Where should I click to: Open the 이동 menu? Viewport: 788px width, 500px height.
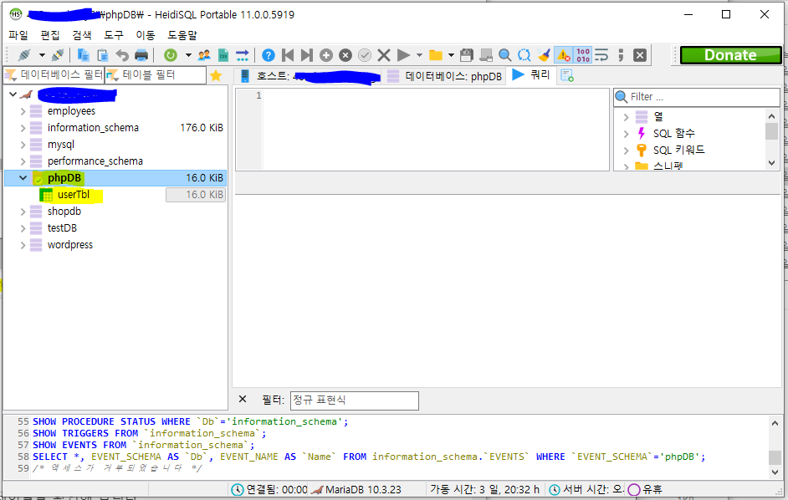(x=146, y=35)
